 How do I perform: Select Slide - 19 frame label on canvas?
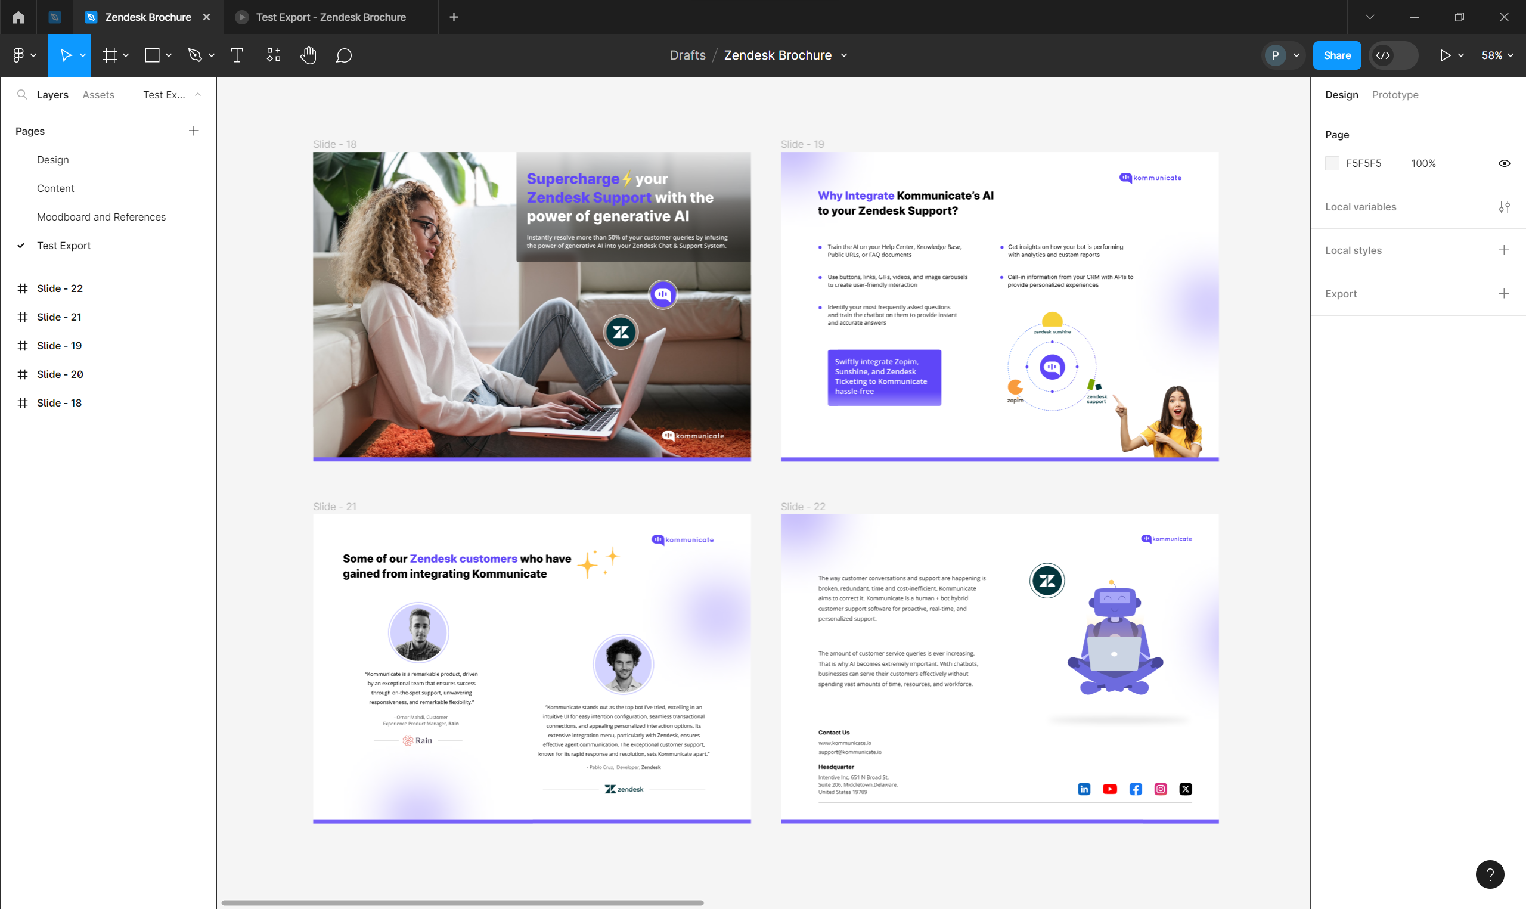pyautogui.click(x=802, y=144)
